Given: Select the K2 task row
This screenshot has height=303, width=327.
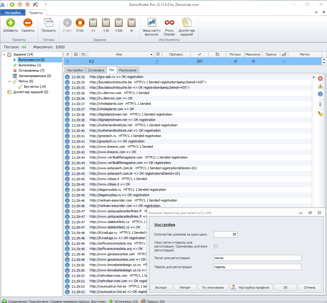Looking at the screenshot, I should point(193,61).
